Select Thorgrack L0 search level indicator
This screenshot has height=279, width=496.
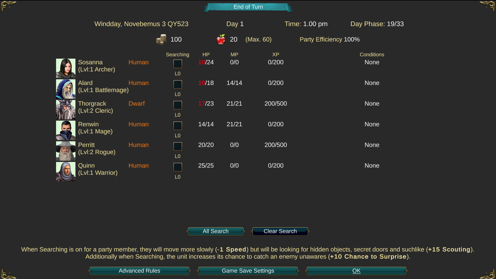pyautogui.click(x=177, y=114)
